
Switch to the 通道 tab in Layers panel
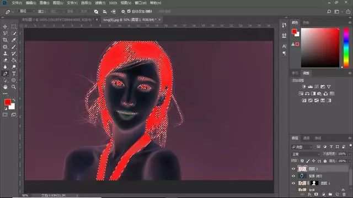tap(307, 138)
